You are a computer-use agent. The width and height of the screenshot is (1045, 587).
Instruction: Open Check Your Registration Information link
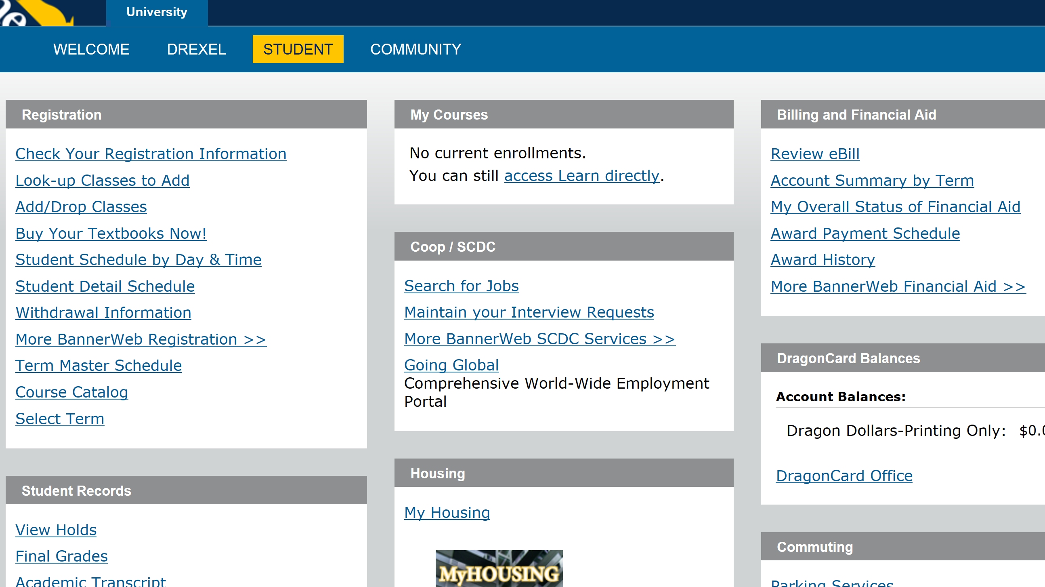click(x=151, y=154)
